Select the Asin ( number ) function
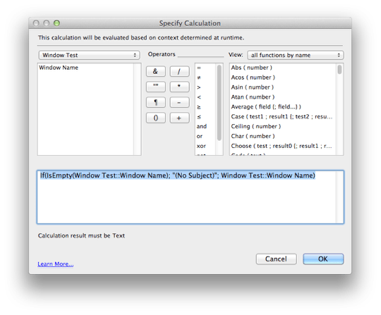 pos(252,87)
